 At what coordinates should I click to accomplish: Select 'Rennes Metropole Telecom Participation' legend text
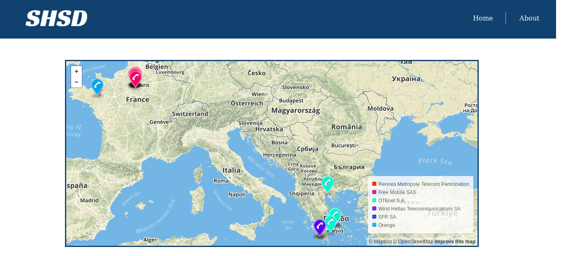(424, 184)
